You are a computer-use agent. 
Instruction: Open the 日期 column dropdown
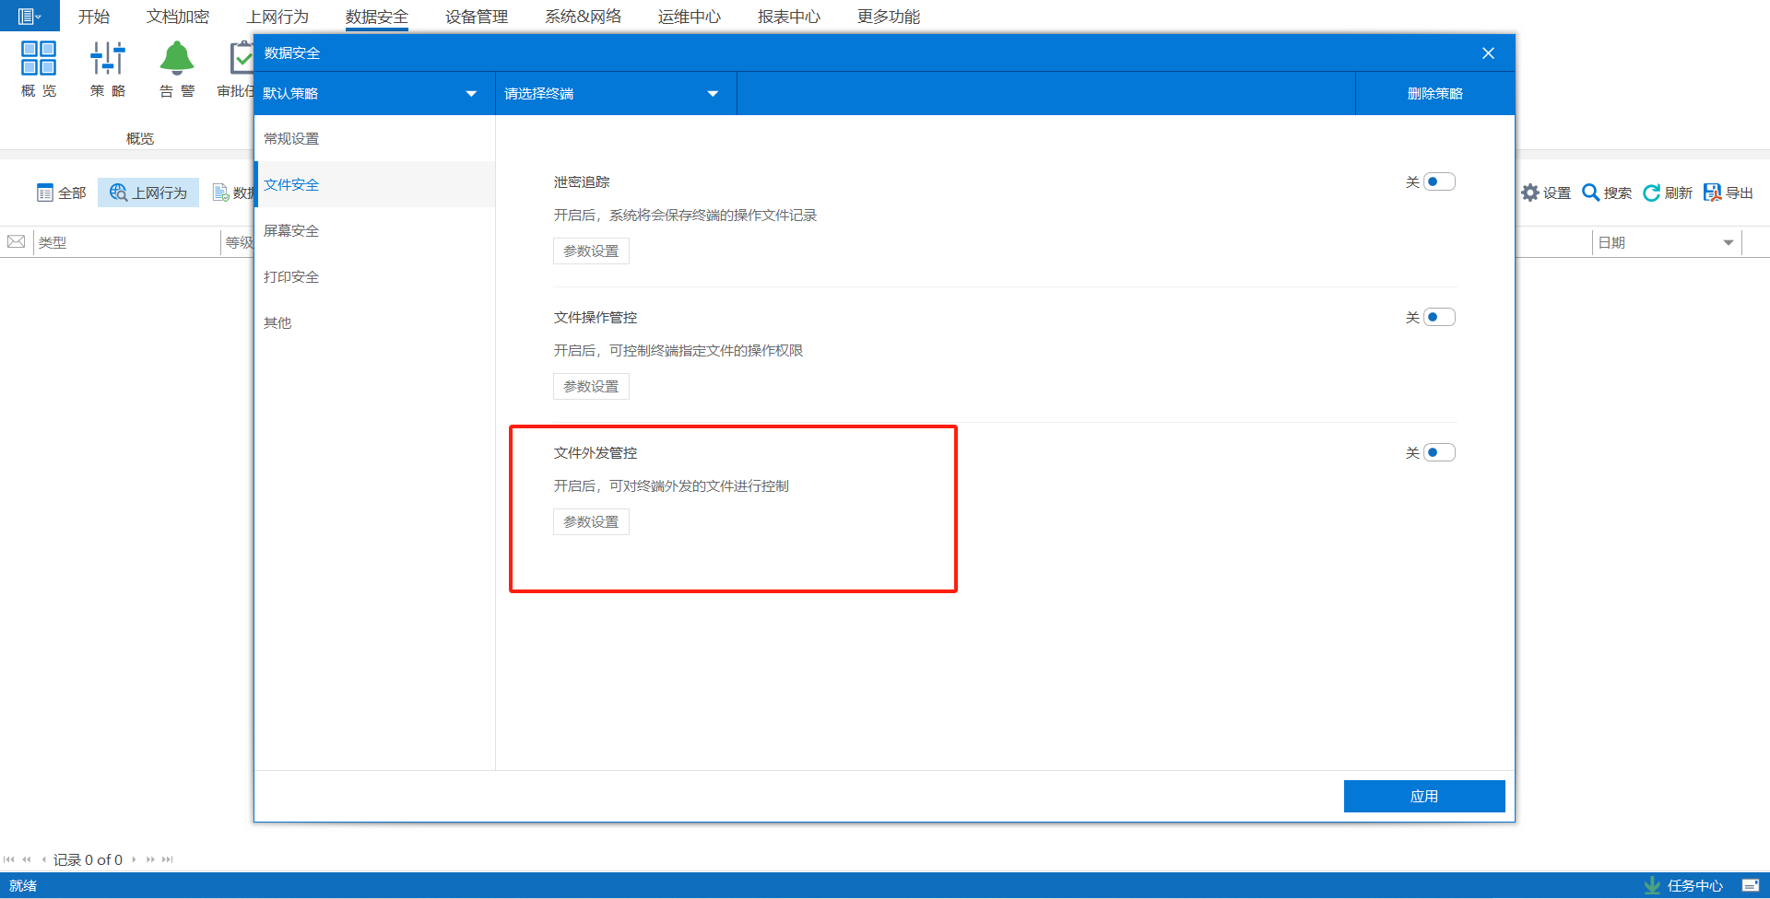(1729, 243)
